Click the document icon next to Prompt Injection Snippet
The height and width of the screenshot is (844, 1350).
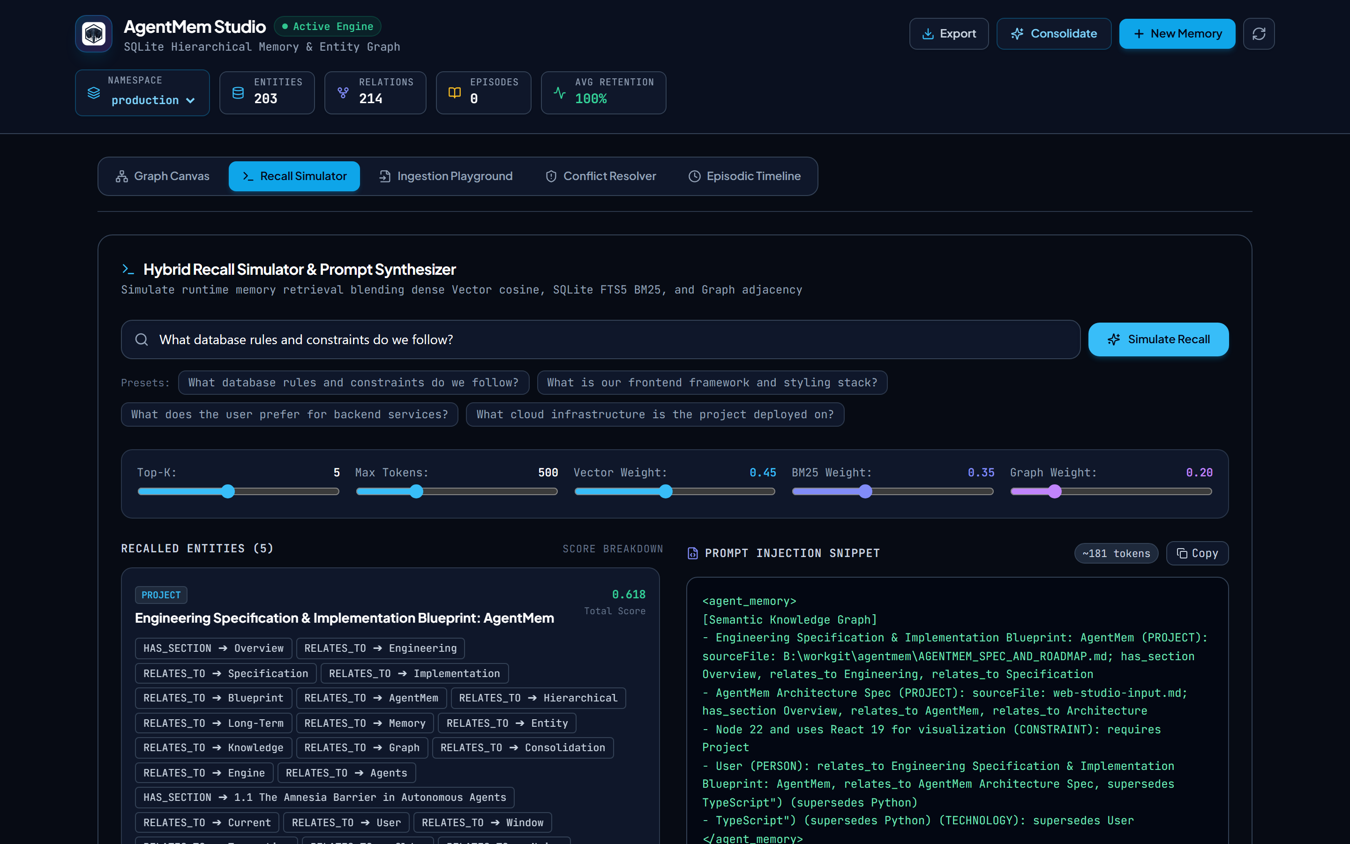tap(693, 553)
